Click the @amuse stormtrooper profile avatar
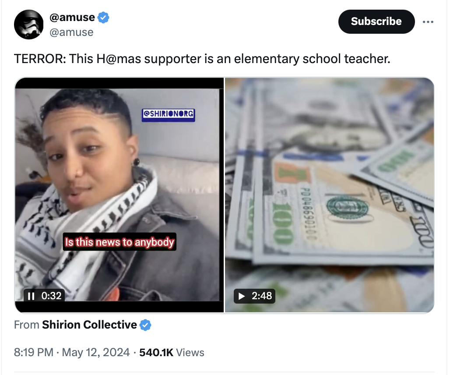Screen dimensions: 450x375 click(29, 25)
